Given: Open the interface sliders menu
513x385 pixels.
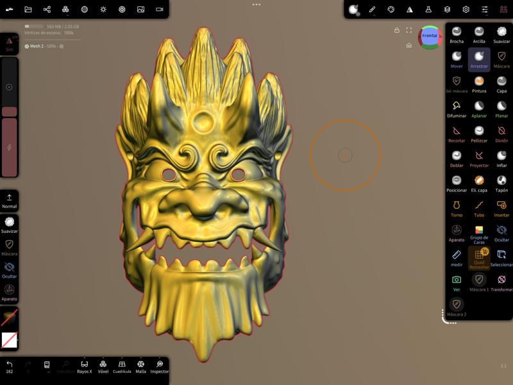Looking at the screenshot, I should [x=485, y=10].
